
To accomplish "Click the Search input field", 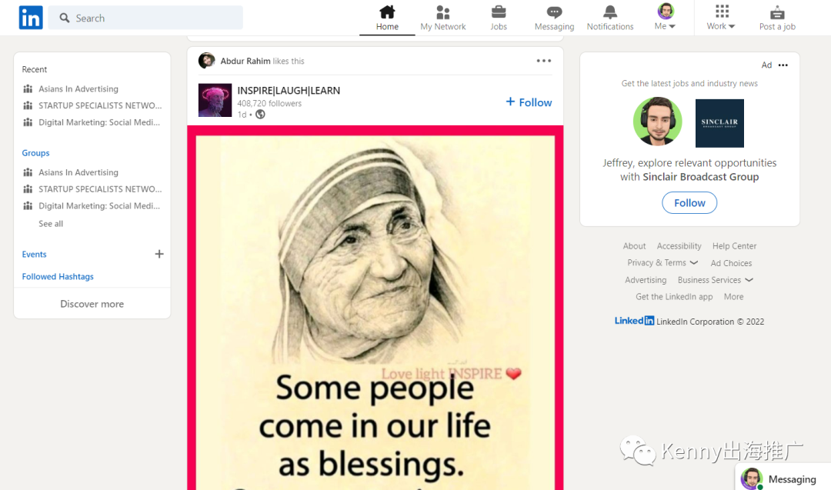I will [145, 18].
